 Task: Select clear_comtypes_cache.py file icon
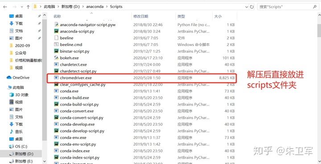[x=56, y=84]
